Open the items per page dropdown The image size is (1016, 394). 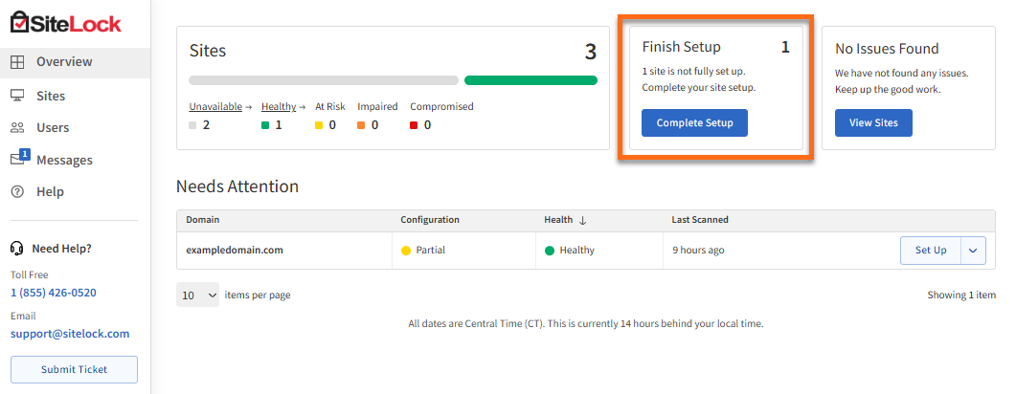[x=197, y=295]
